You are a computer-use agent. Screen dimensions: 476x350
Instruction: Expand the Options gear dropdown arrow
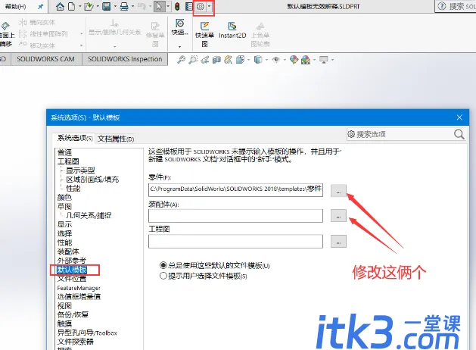[x=209, y=6]
